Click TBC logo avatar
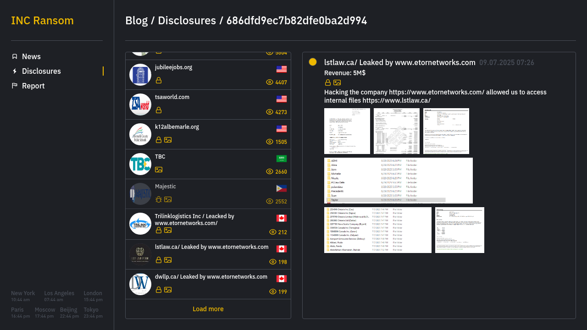 click(x=140, y=164)
